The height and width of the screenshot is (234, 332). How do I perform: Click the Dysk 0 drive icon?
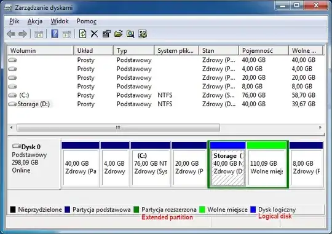pyautogui.click(x=17, y=146)
